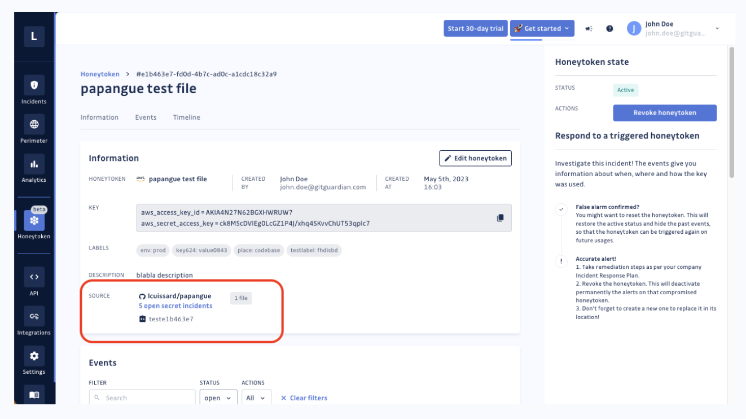Switch to the Information tab

click(x=99, y=117)
